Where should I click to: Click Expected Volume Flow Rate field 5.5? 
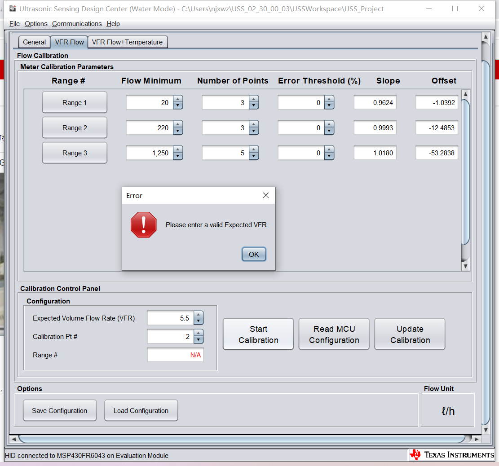click(x=171, y=318)
